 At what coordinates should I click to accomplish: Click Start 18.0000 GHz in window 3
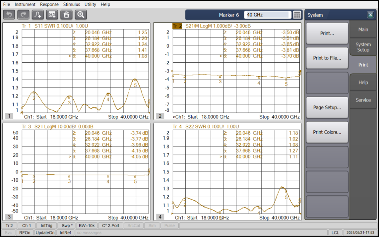click(x=57, y=218)
